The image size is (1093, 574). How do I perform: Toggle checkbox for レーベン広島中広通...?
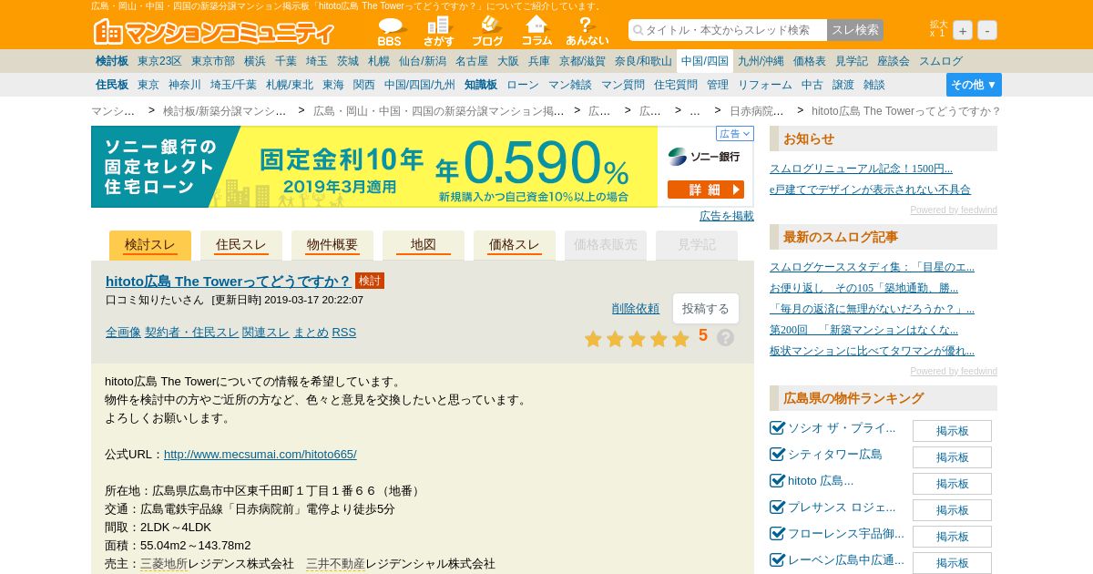[x=777, y=559]
